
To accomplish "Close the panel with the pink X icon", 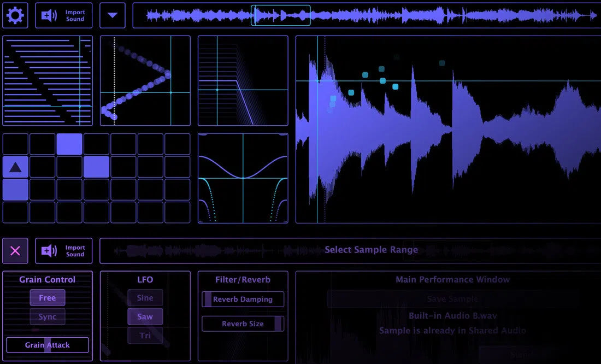I will pos(15,250).
